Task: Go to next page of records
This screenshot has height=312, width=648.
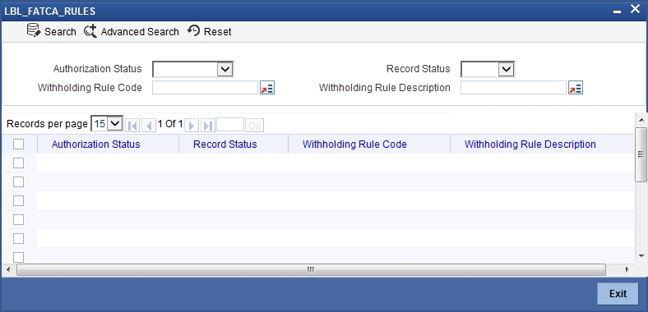Action: [x=192, y=125]
